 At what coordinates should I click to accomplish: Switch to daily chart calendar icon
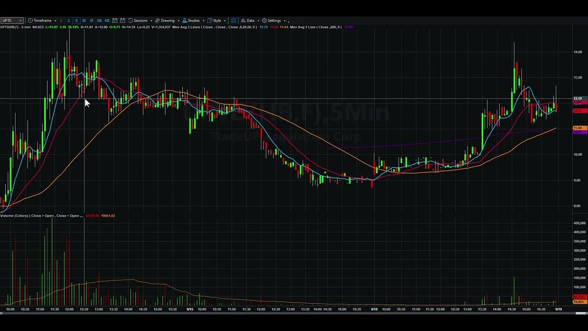coord(115,20)
